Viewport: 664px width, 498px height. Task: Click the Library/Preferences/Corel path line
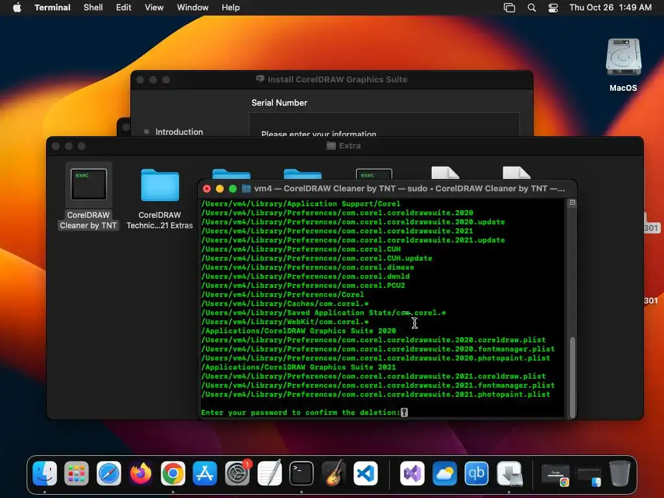click(x=283, y=295)
